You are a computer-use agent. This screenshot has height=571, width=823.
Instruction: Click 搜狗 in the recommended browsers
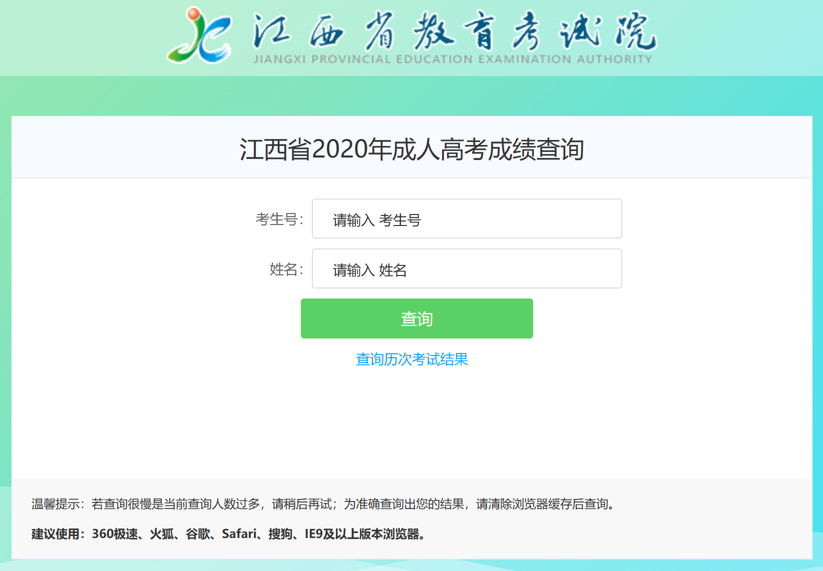pyautogui.click(x=280, y=534)
